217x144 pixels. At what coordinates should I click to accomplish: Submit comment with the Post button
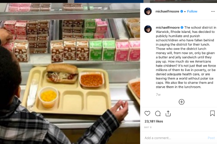pos(211,138)
